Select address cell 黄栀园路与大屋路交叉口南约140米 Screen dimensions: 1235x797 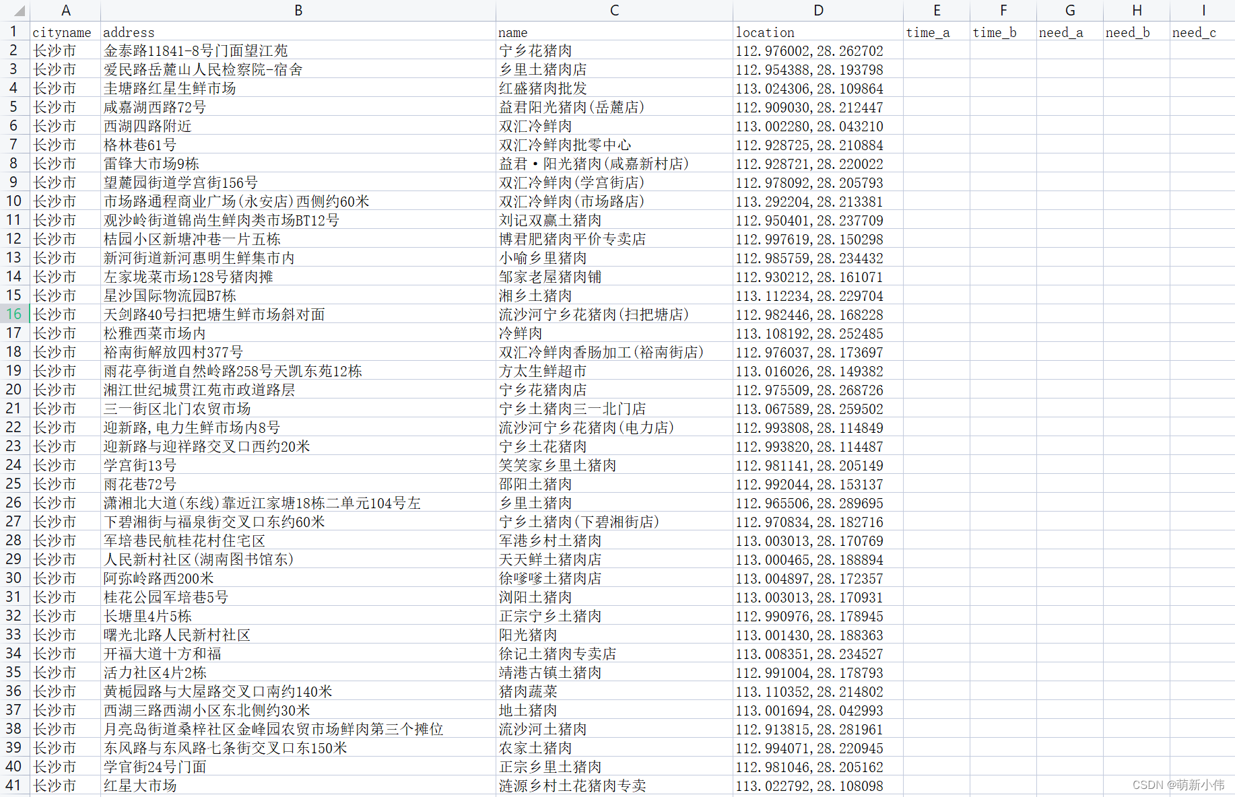(x=298, y=691)
